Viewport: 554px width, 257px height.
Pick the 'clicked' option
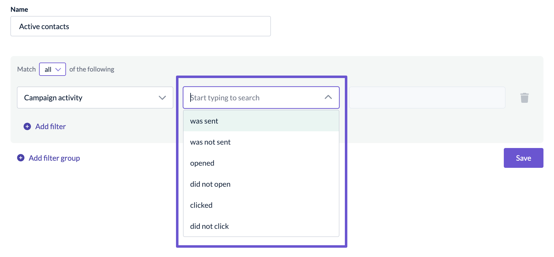(x=261, y=205)
